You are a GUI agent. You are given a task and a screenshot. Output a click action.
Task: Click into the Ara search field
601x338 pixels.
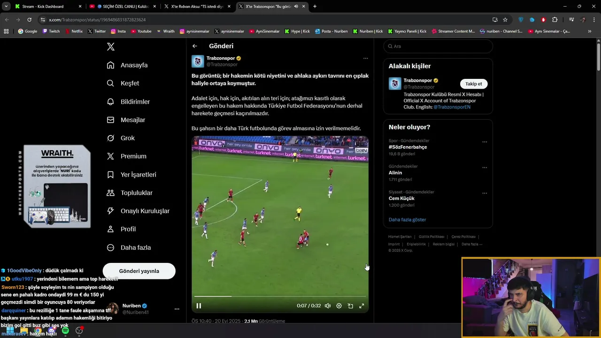(438, 46)
